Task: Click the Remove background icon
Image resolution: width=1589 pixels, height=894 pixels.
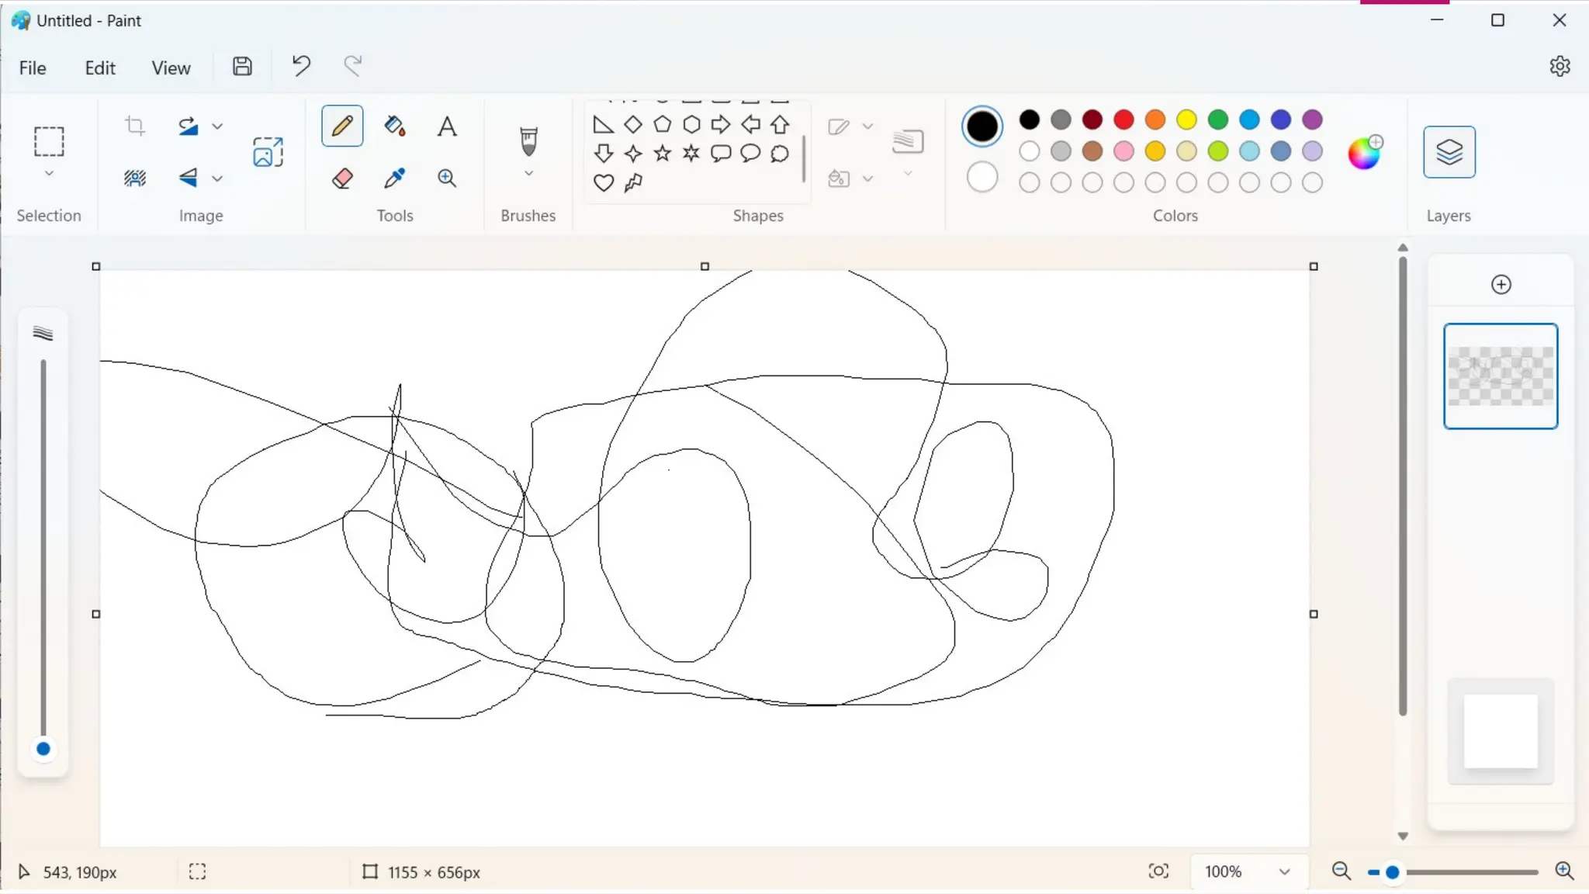Action: click(x=135, y=178)
